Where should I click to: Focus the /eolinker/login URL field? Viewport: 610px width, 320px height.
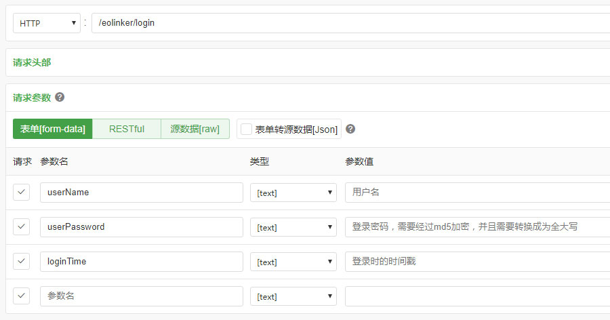point(350,23)
